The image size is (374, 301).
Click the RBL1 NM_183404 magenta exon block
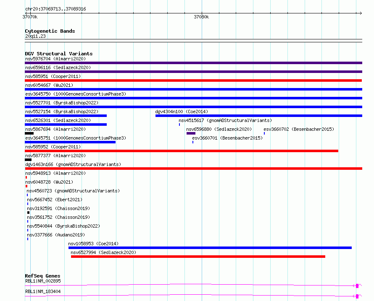coord(357,296)
